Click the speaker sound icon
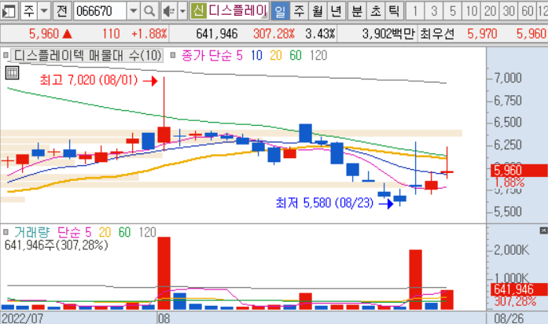548x324 pixels. click(x=169, y=11)
